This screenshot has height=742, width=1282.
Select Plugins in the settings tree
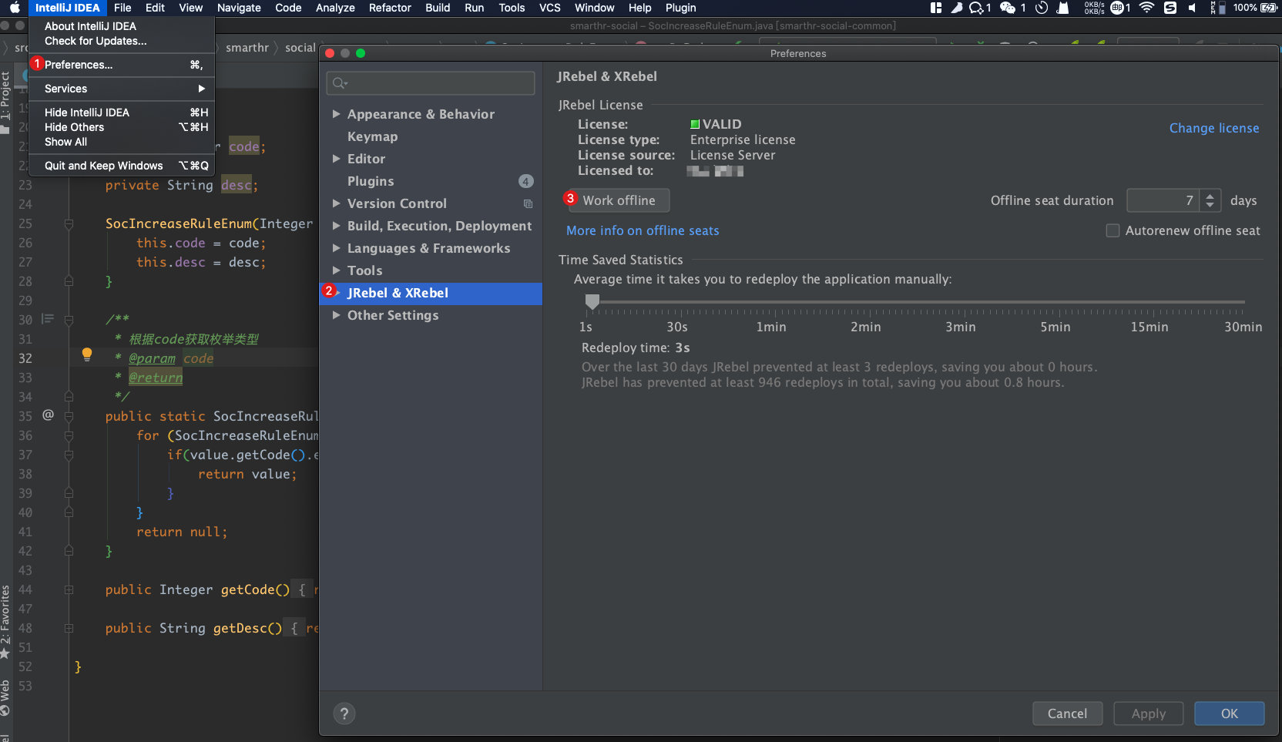click(371, 181)
